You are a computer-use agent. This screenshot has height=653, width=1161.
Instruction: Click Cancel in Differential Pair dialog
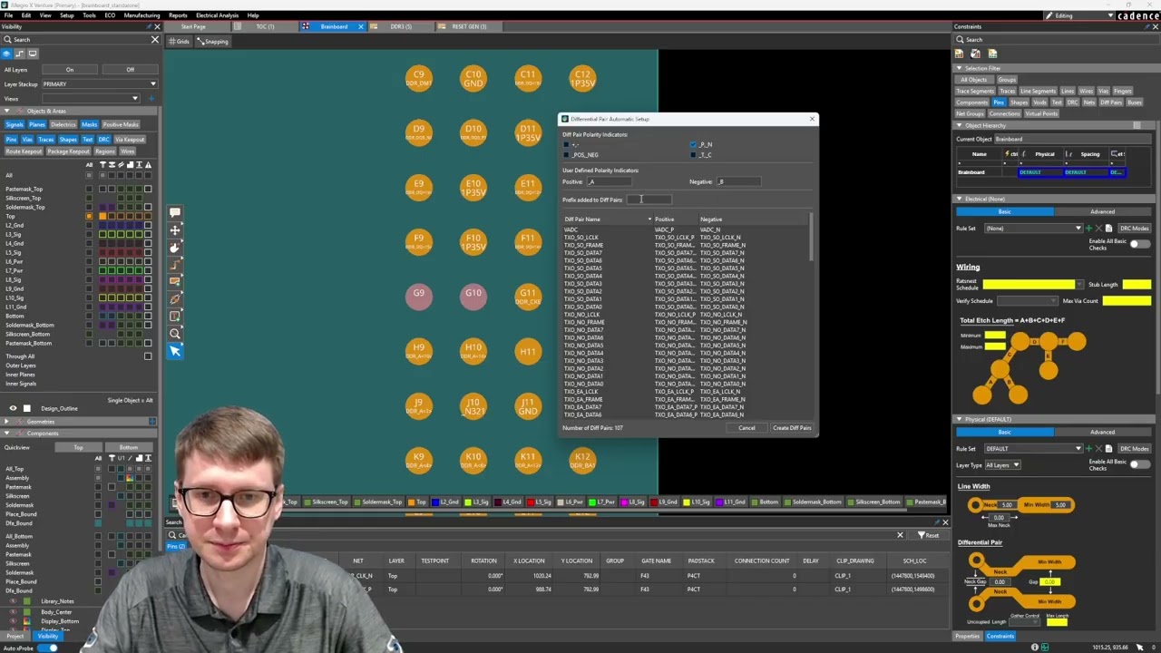(746, 428)
